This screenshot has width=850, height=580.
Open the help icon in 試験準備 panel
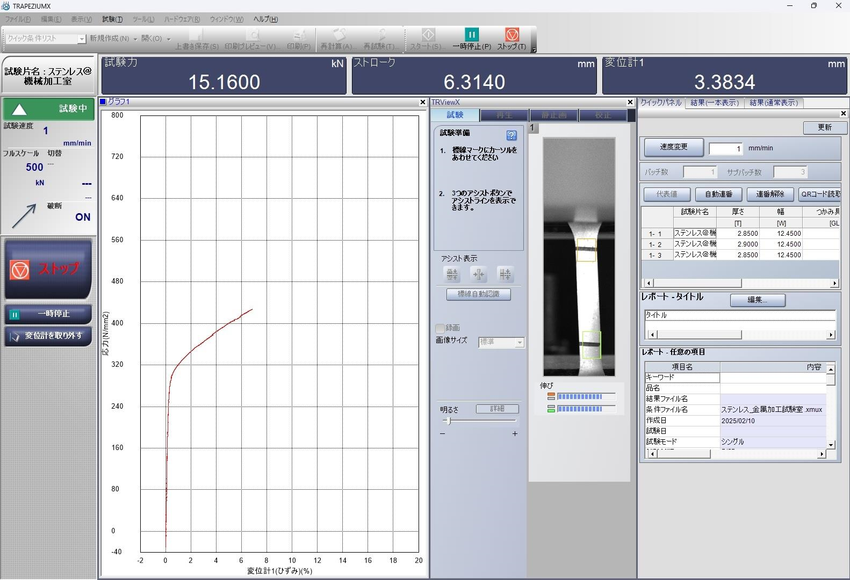coord(511,135)
